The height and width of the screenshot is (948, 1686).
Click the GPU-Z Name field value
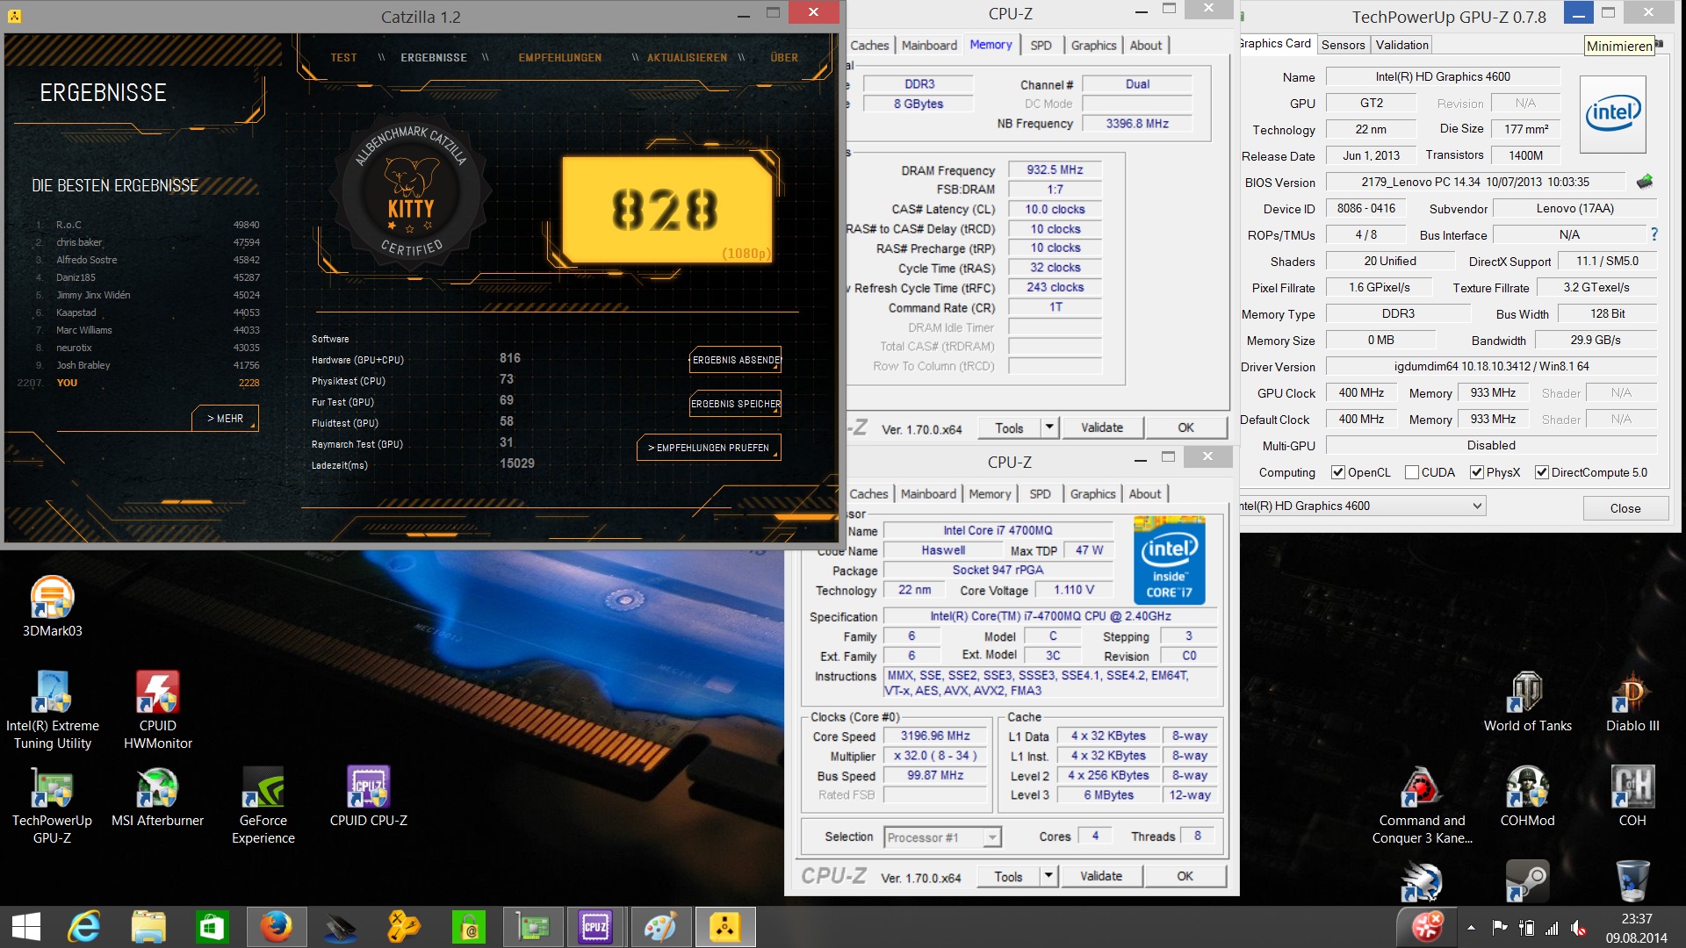pyautogui.click(x=1442, y=77)
